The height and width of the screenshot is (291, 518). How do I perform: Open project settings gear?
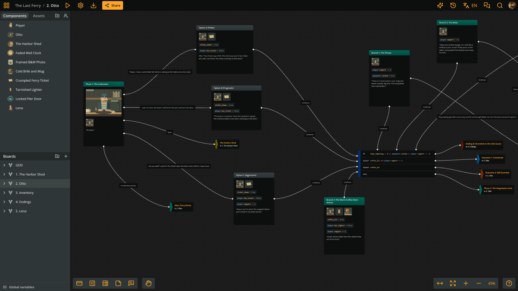point(81,5)
